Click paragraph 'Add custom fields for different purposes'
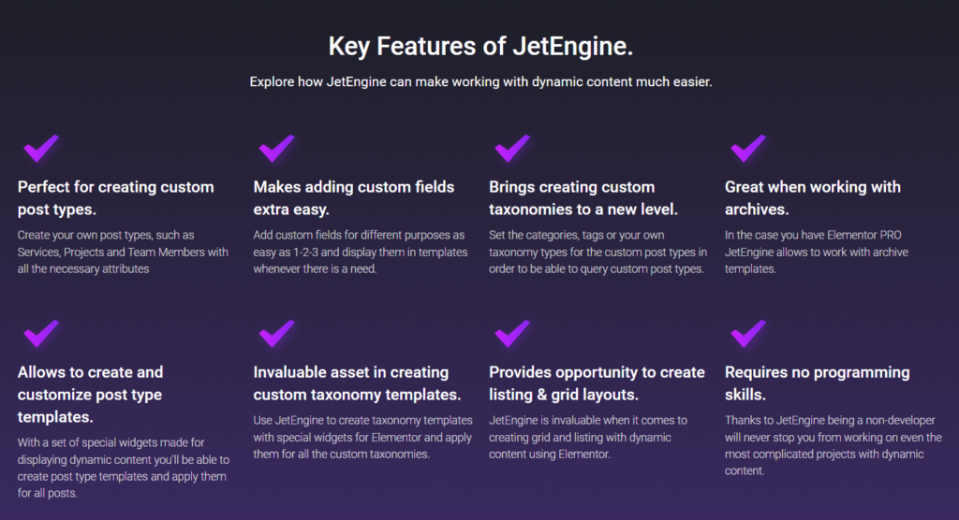Viewport: 959px width, 520px height. [x=361, y=252]
